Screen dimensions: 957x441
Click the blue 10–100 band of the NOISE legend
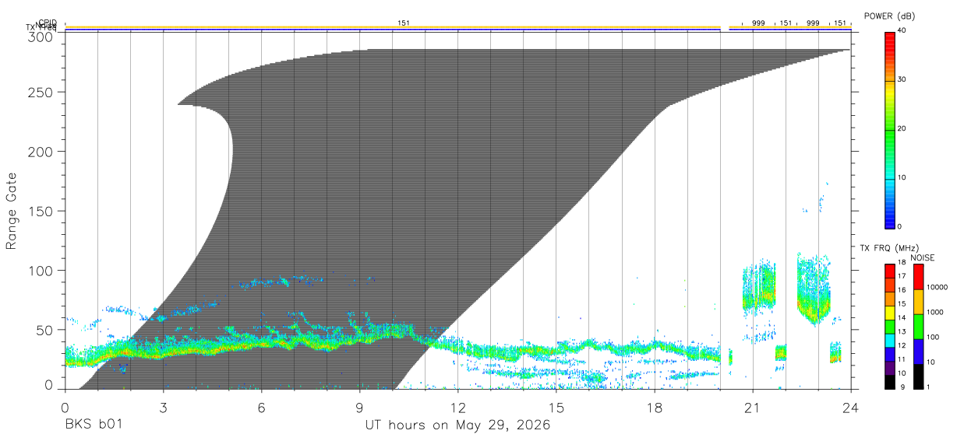[918, 351]
